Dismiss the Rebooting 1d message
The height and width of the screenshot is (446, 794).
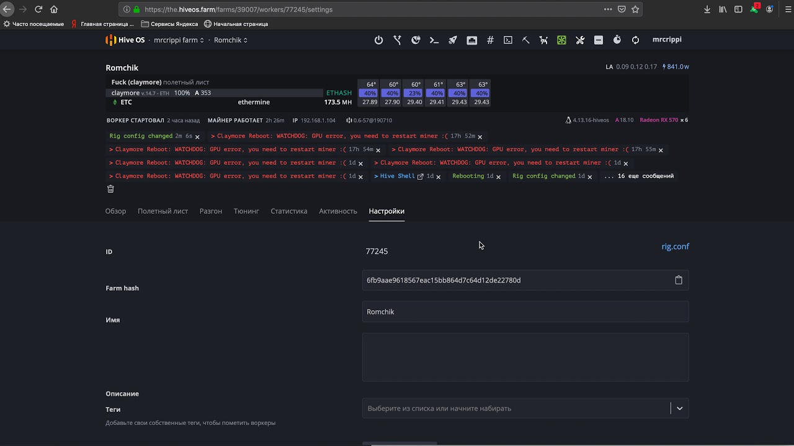498,177
